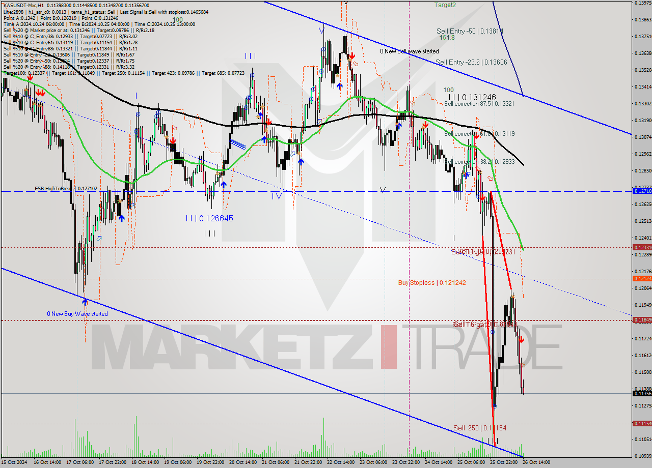652x468 pixels.
Task: Click the blue 0.12710 price tag
Action: [x=642, y=191]
